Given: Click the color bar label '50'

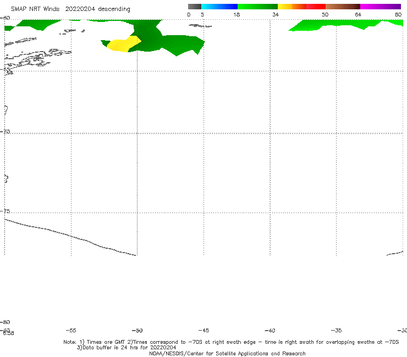Looking at the screenshot, I should coord(325,14).
